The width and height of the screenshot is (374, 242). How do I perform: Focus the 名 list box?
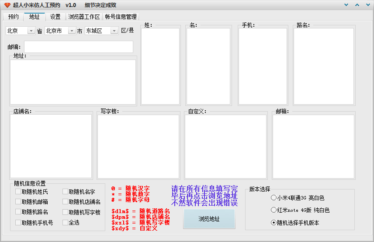208,67
